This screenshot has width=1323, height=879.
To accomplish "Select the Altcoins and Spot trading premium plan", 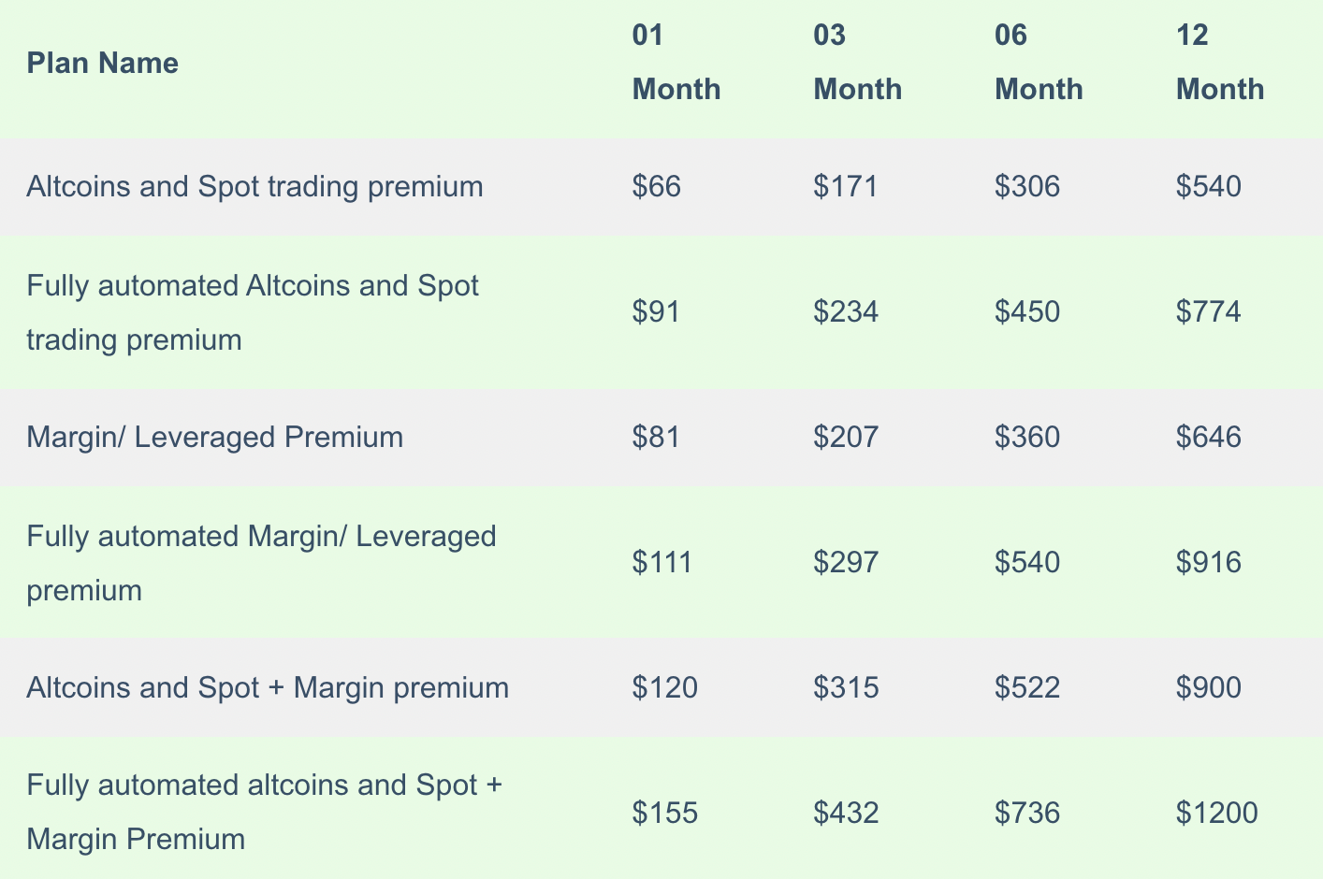I will click(254, 187).
